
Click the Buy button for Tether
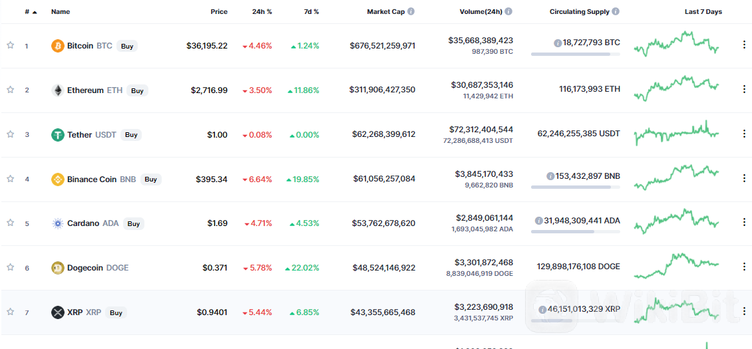pyautogui.click(x=131, y=135)
